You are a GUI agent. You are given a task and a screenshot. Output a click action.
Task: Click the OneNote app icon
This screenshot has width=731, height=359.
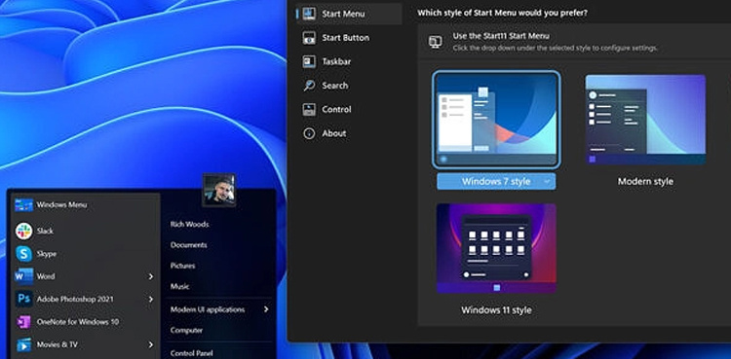(x=23, y=322)
